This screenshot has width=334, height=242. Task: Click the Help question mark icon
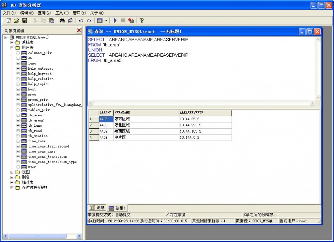pos(142,21)
